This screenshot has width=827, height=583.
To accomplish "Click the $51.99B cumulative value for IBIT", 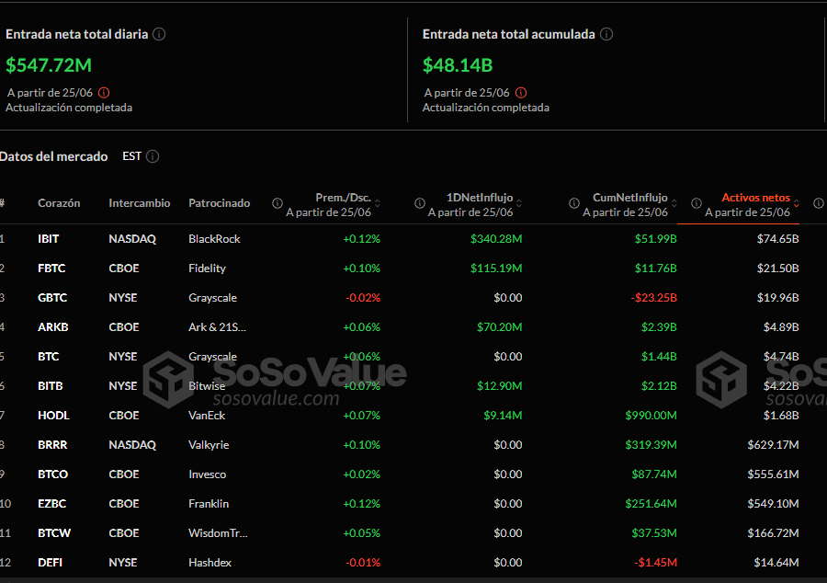I will [x=655, y=239].
